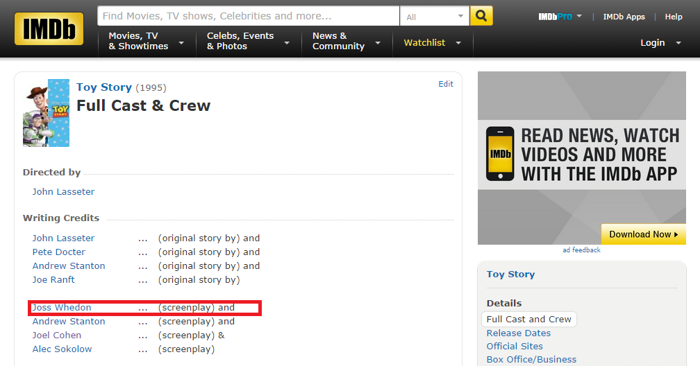This screenshot has height=366, width=700.
Task: Click the Toy Story poster thumbnail
Action: click(46, 113)
